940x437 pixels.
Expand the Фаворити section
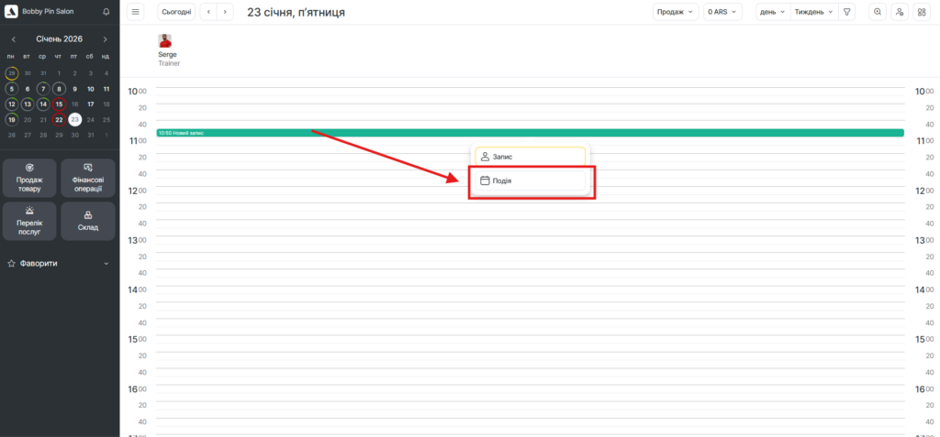tap(59, 263)
